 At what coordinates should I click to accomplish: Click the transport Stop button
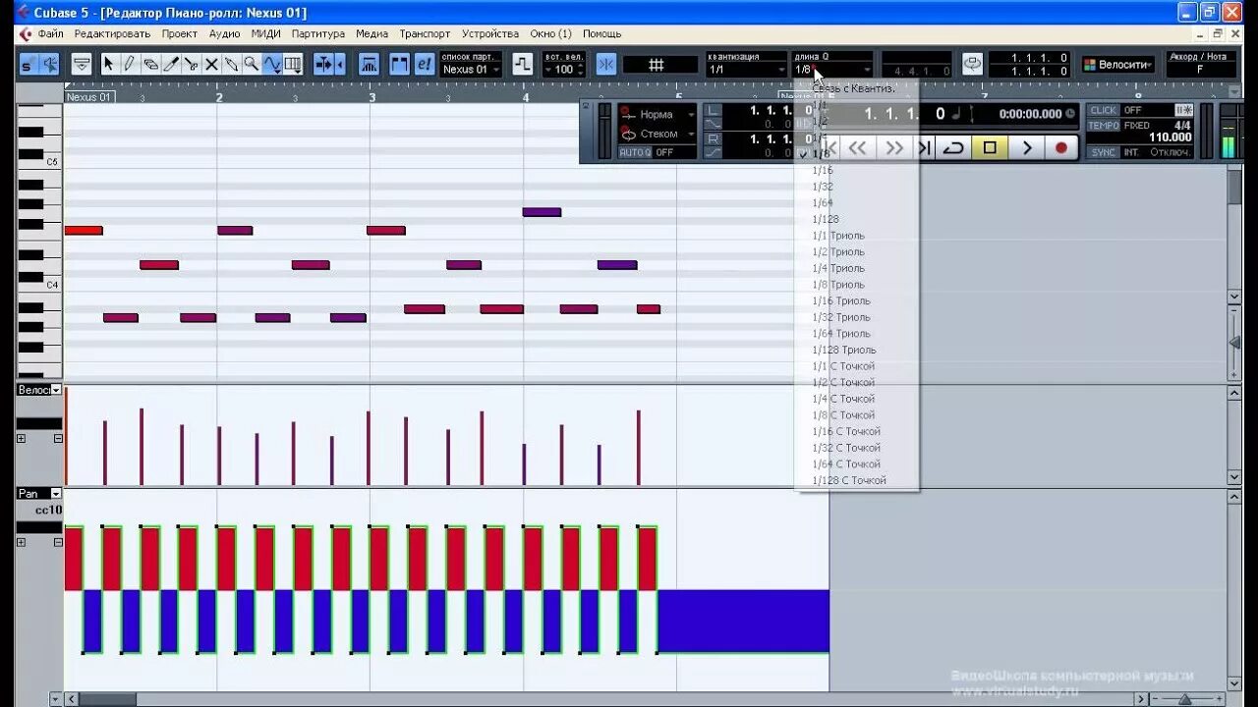pyautogui.click(x=990, y=147)
